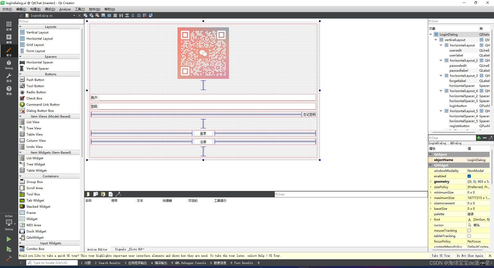Viewport: 494px width, 268px height.
Task: Open the QtChat Debug kit selector
Action: pyautogui.click(x=9, y=223)
